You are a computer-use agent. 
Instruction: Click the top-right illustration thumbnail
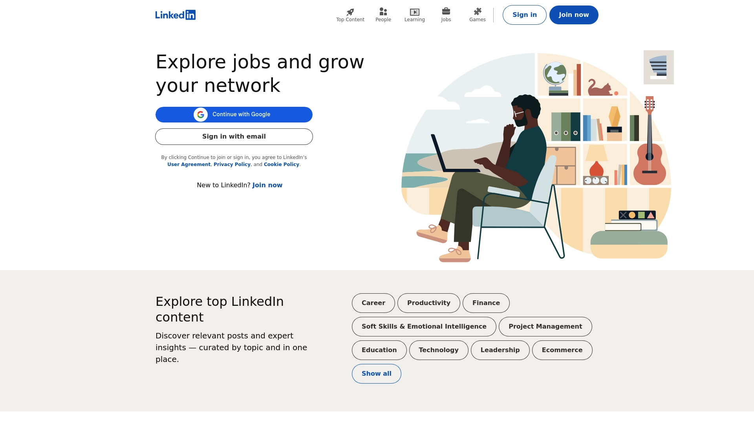(x=659, y=67)
